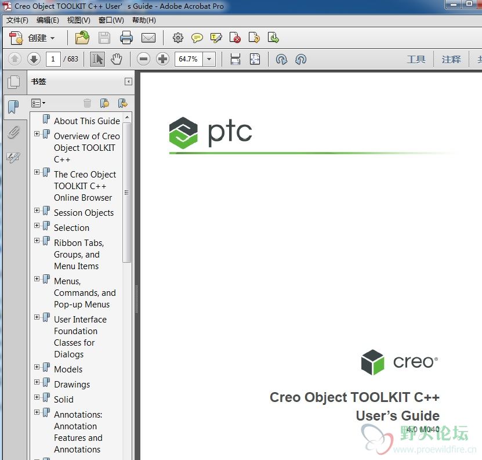Viewport: 482px width, 460px height.
Task: Expand Overview of Creo Object TOOLKIT bookmark
Action: point(37,134)
